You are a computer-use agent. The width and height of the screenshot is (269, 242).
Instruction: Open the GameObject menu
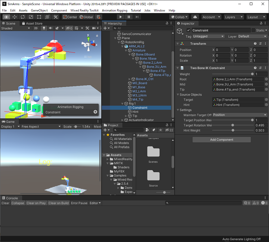(39, 10)
